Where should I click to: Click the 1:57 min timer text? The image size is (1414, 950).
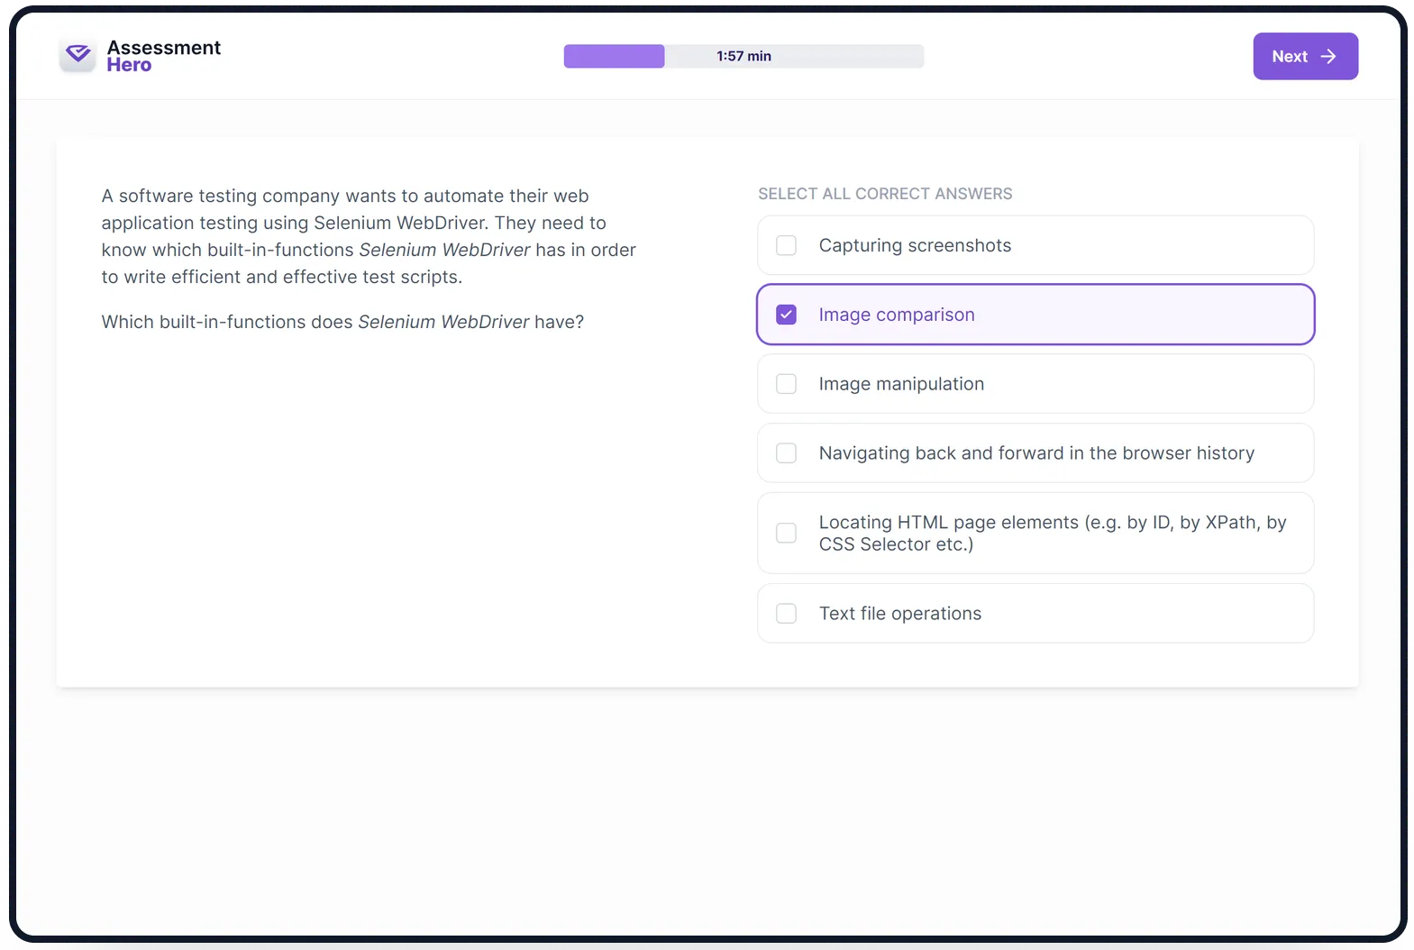(x=743, y=56)
